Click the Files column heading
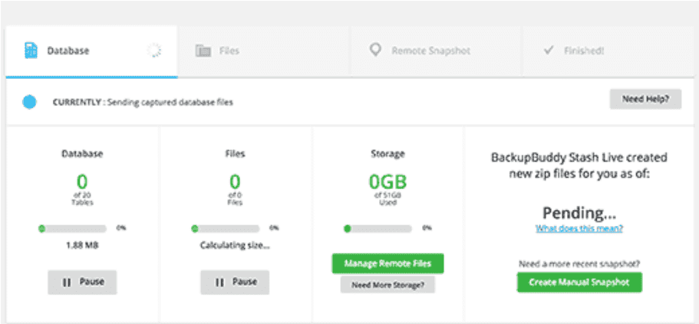The width and height of the screenshot is (699, 324). point(235,154)
